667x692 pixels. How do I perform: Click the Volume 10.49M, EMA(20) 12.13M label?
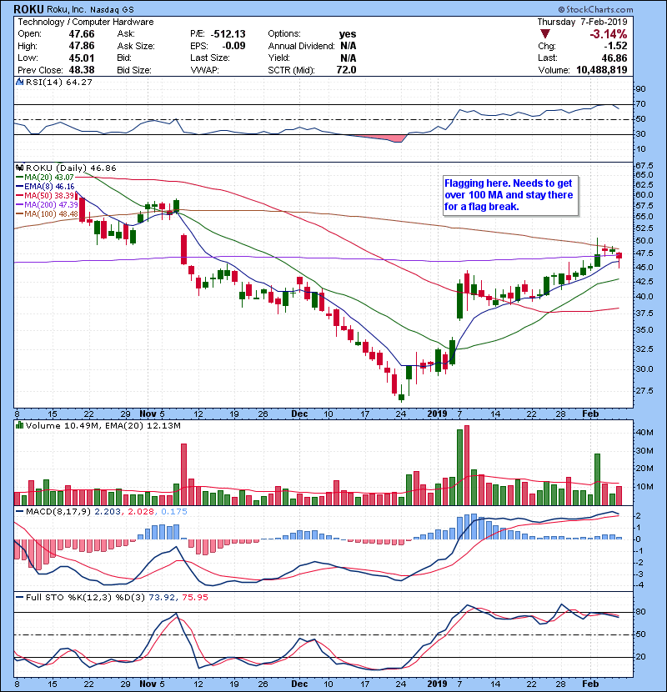coord(103,425)
